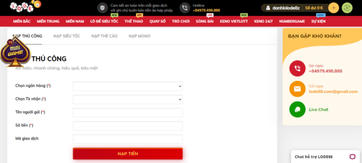Click the orange email envelope icon

point(297,89)
